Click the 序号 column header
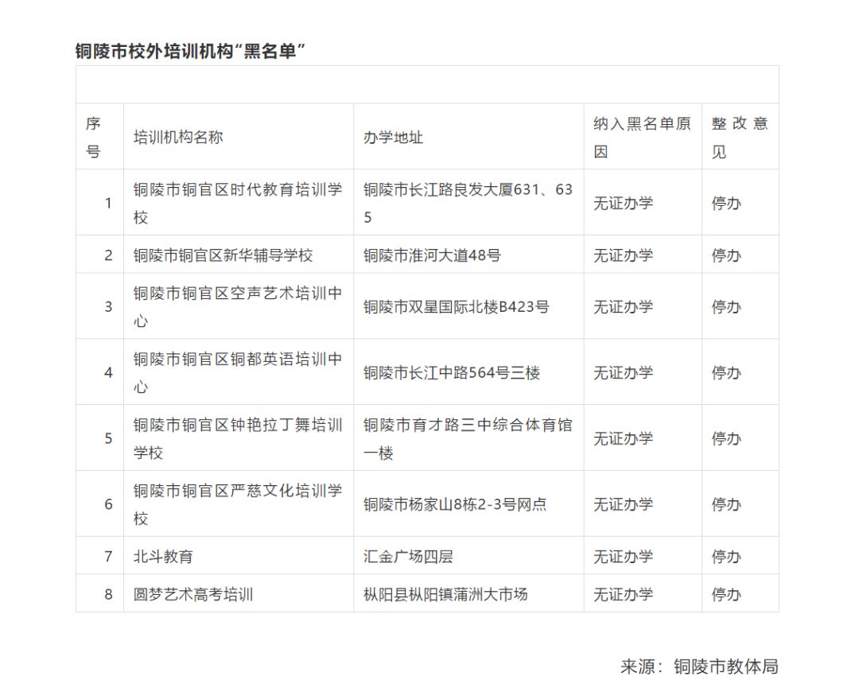859x688 pixels. point(99,136)
